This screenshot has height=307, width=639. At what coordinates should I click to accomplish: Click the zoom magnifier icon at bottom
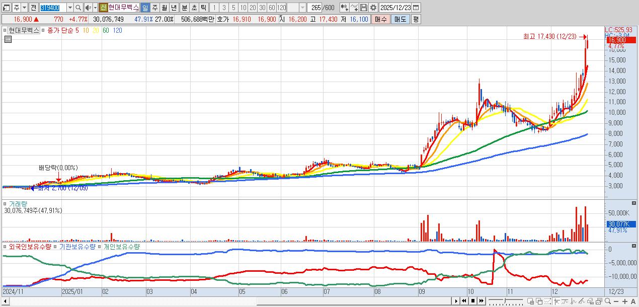[608, 301]
